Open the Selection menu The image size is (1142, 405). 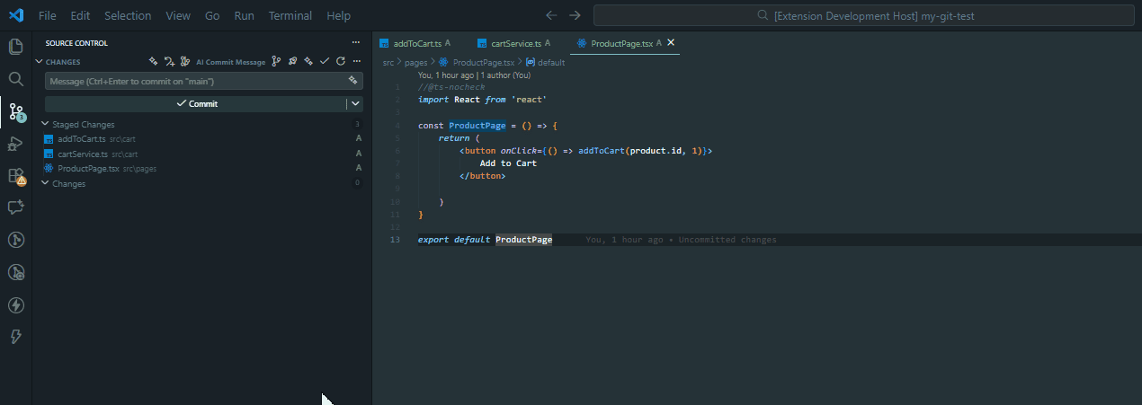pos(128,16)
